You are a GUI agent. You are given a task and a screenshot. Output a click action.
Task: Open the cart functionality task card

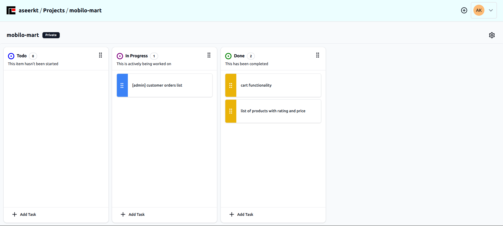273,85
